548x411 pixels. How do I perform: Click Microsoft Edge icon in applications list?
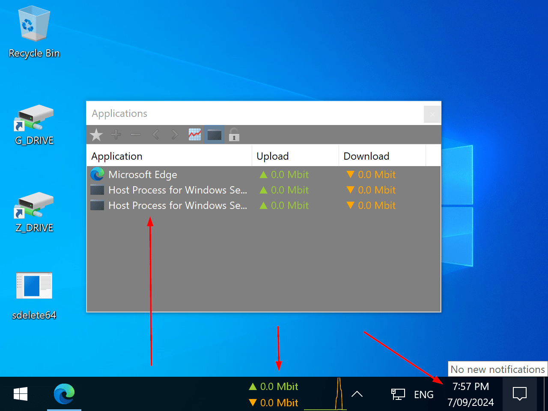pyautogui.click(x=97, y=174)
